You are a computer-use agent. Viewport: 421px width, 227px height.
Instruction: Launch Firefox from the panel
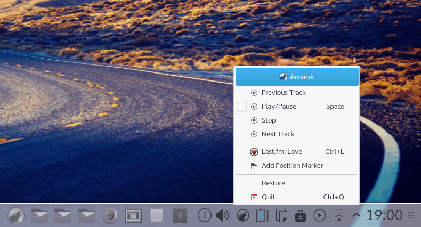coord(110,215)
